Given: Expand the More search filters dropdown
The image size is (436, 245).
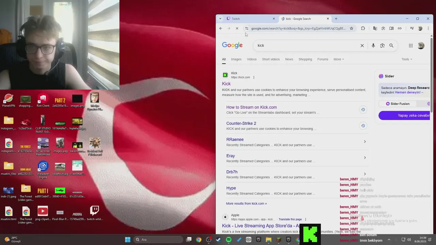Looking at the screenshot, I should (x=339, y=59).
